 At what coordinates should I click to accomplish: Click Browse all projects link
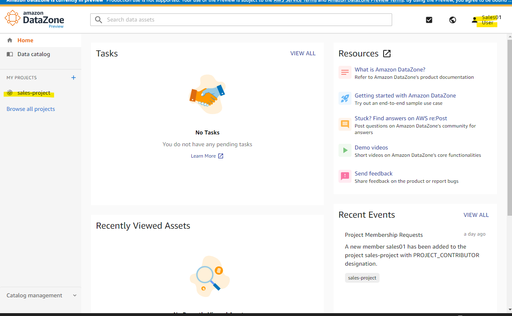(30, 109)
